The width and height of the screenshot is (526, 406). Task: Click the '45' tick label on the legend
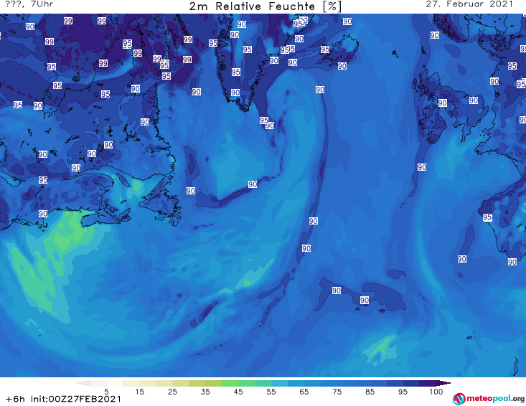[x=238, y=392]
